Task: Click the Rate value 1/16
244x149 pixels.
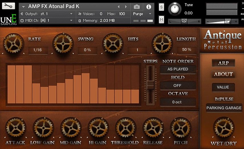Action: click(x=38, y=50)
